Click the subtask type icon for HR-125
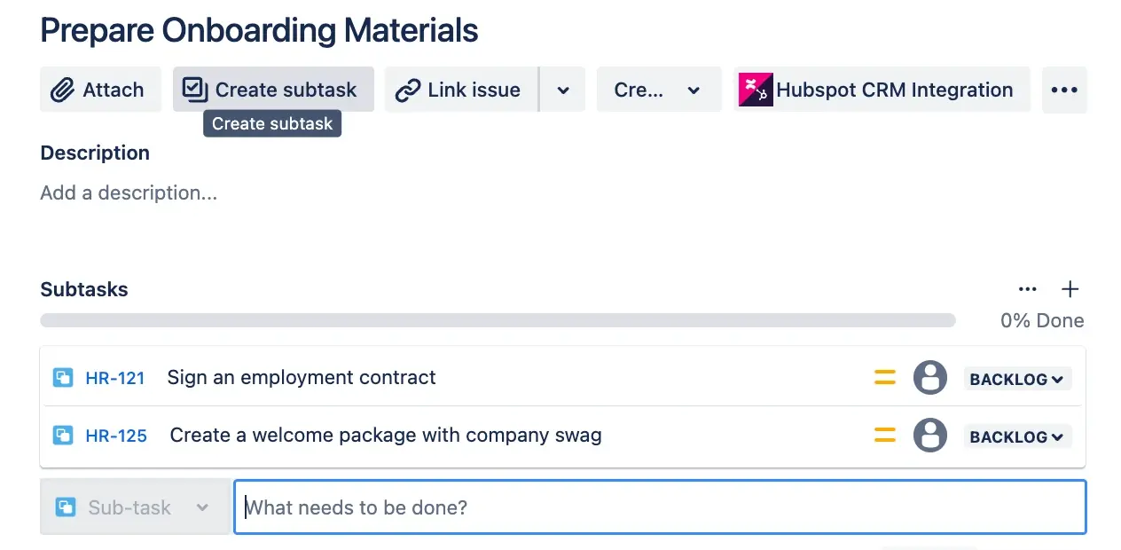Viewport: 1121px width, 550px height. coord(63,436)
